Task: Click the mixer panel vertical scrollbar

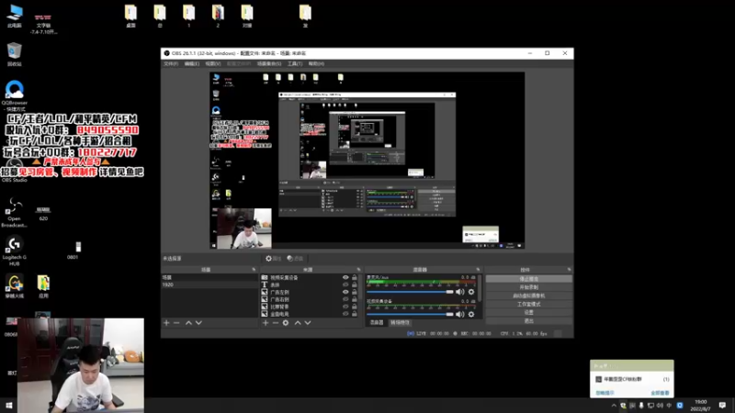Action: point(480,288)
